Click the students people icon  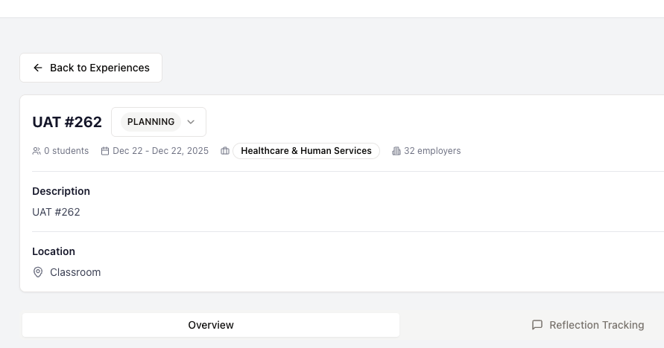coord(37,151)
